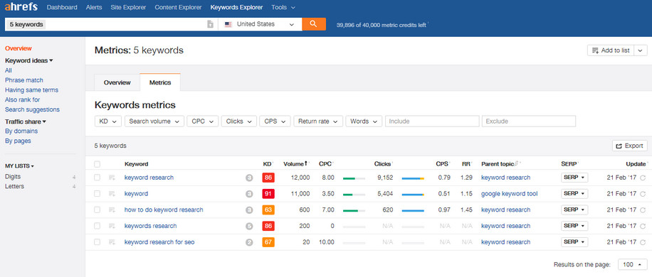Open the Tools menu

(x=283, y=8)
